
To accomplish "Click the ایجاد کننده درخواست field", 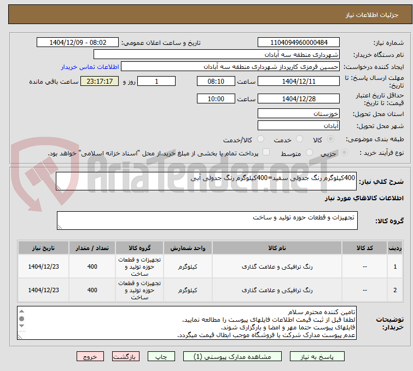I will [230, 67].
